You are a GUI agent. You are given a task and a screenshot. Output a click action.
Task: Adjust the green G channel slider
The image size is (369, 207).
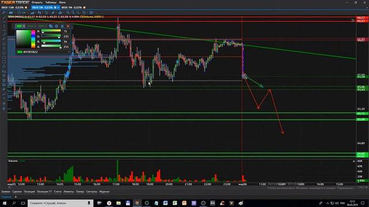coord(51,36)
